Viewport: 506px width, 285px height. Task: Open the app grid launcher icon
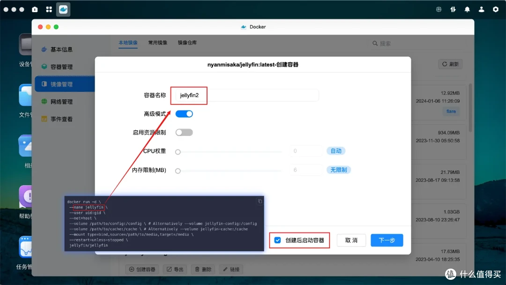[x=49, y=9]
